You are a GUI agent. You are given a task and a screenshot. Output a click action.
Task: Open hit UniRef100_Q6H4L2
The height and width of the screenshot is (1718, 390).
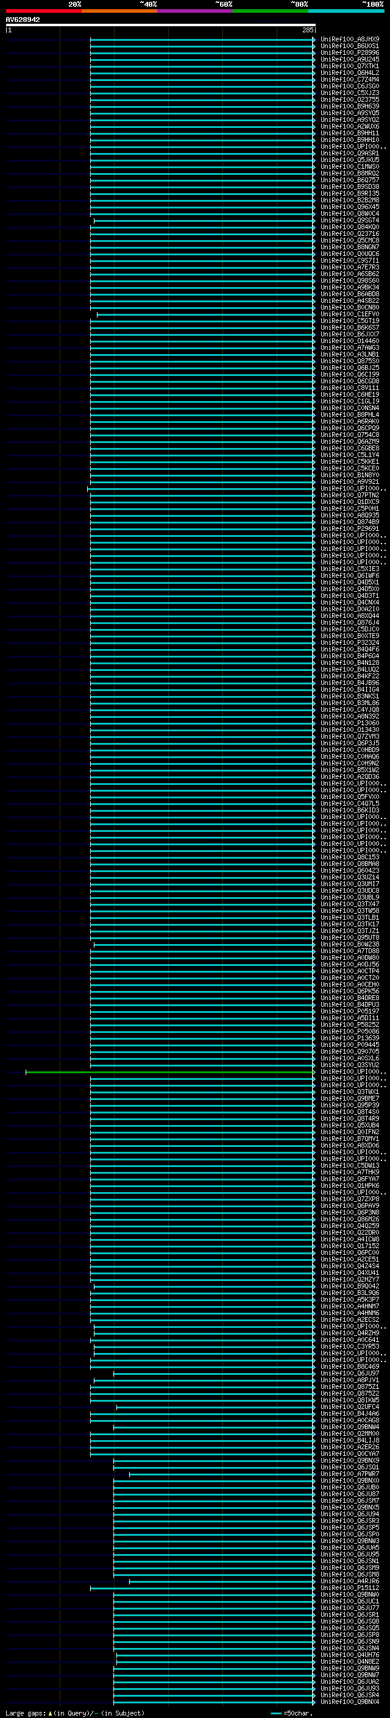click(350, 73)
